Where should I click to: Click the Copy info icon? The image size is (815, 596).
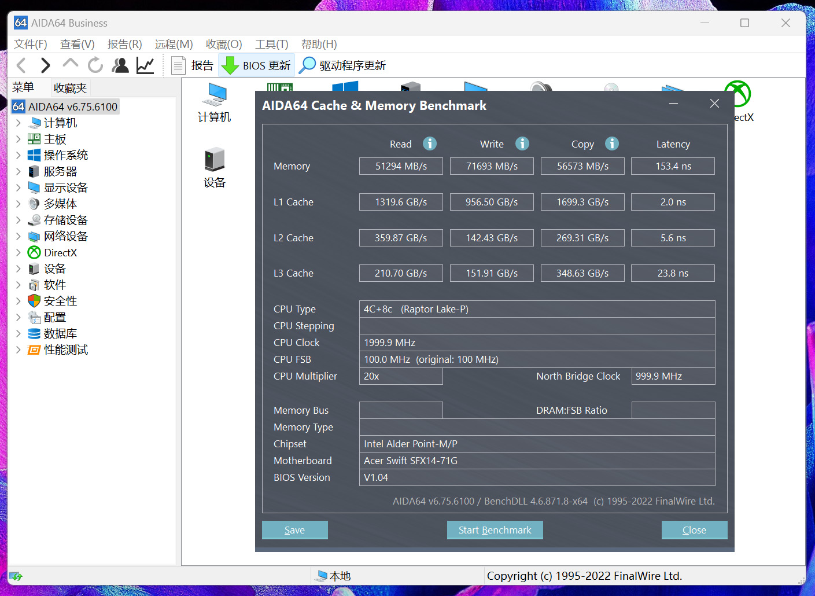click(x=612, y=144)
